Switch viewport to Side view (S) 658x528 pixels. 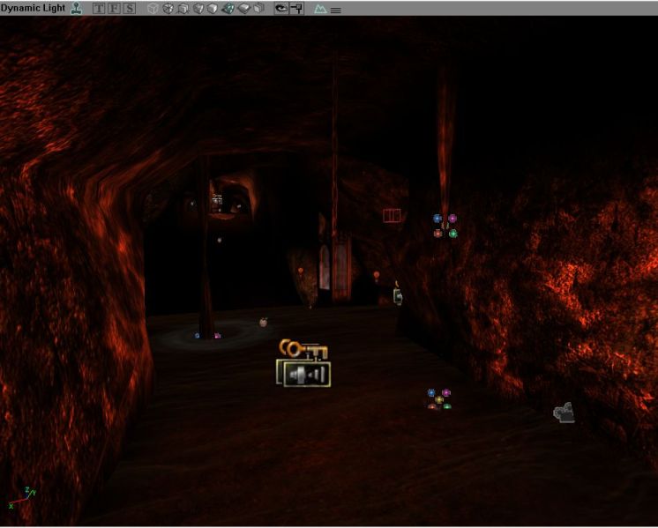click(130, 9)
